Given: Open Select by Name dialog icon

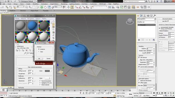Looking at the screenshot, I should point(30,7).
